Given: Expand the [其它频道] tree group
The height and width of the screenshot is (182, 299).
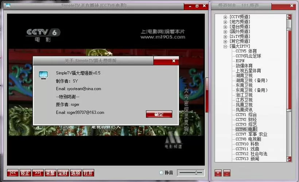Looking at the screenshot, I should tap(225, 41).
